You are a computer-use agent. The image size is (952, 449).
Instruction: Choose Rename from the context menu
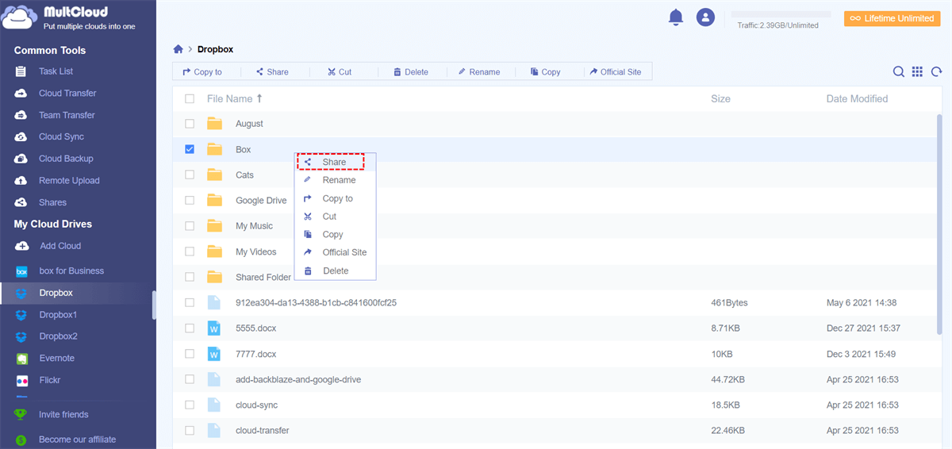338,180
